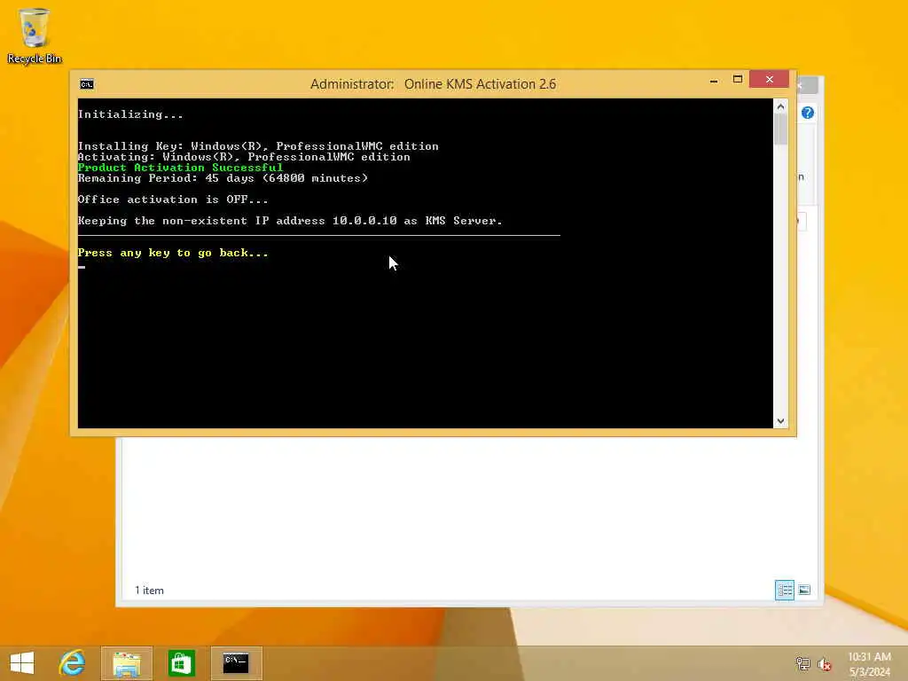Click "1 item" status in Explorer window
This screenshot has height=681, width=908.
click(149, 590)
